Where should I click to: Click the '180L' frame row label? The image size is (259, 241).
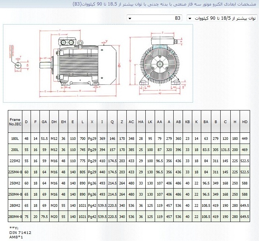pyautogui.click(x=15, y=138)
